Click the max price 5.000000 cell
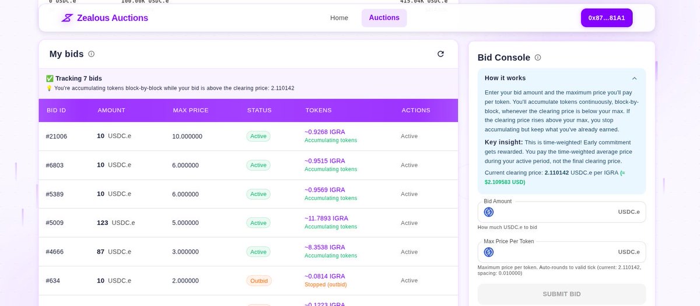 pyautogui.click(x=185, y=223)
